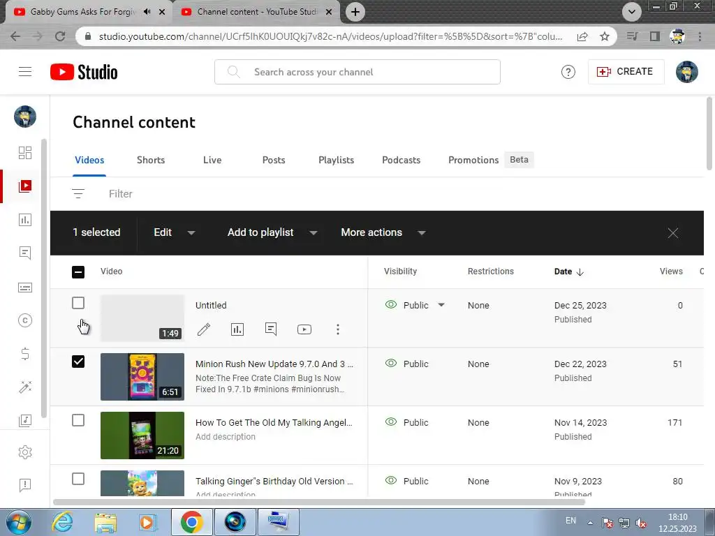Screen dimensions: 715x536
Task: Open Dashboard from the sidebar
Action: tap(25, 153)
